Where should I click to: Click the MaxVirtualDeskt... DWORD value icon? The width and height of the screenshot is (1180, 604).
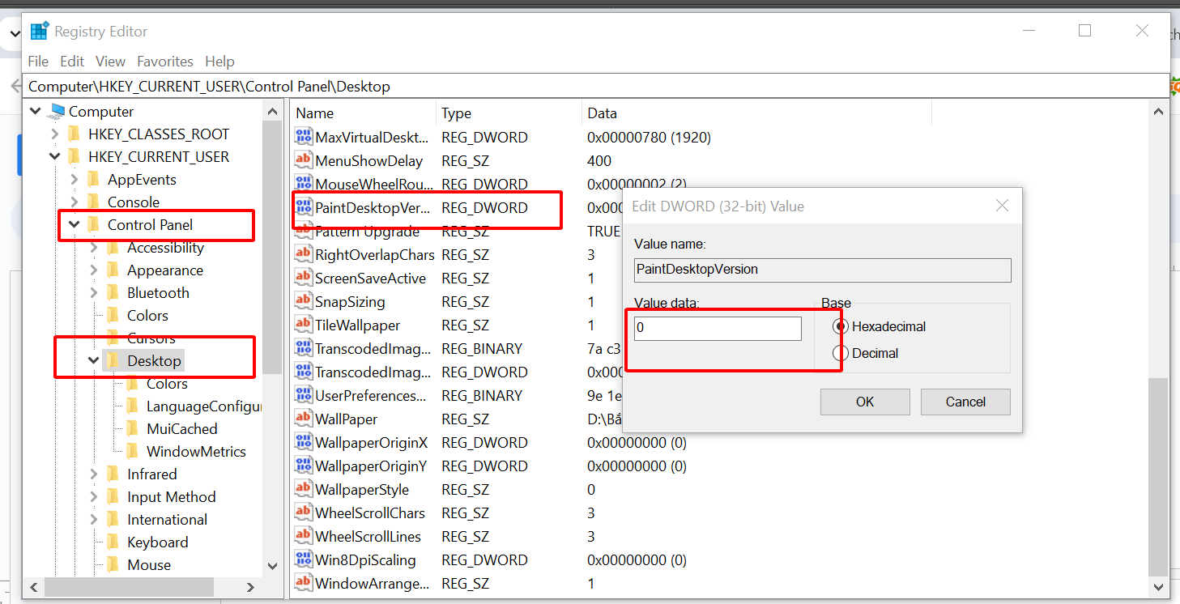[x=303, y=137]
